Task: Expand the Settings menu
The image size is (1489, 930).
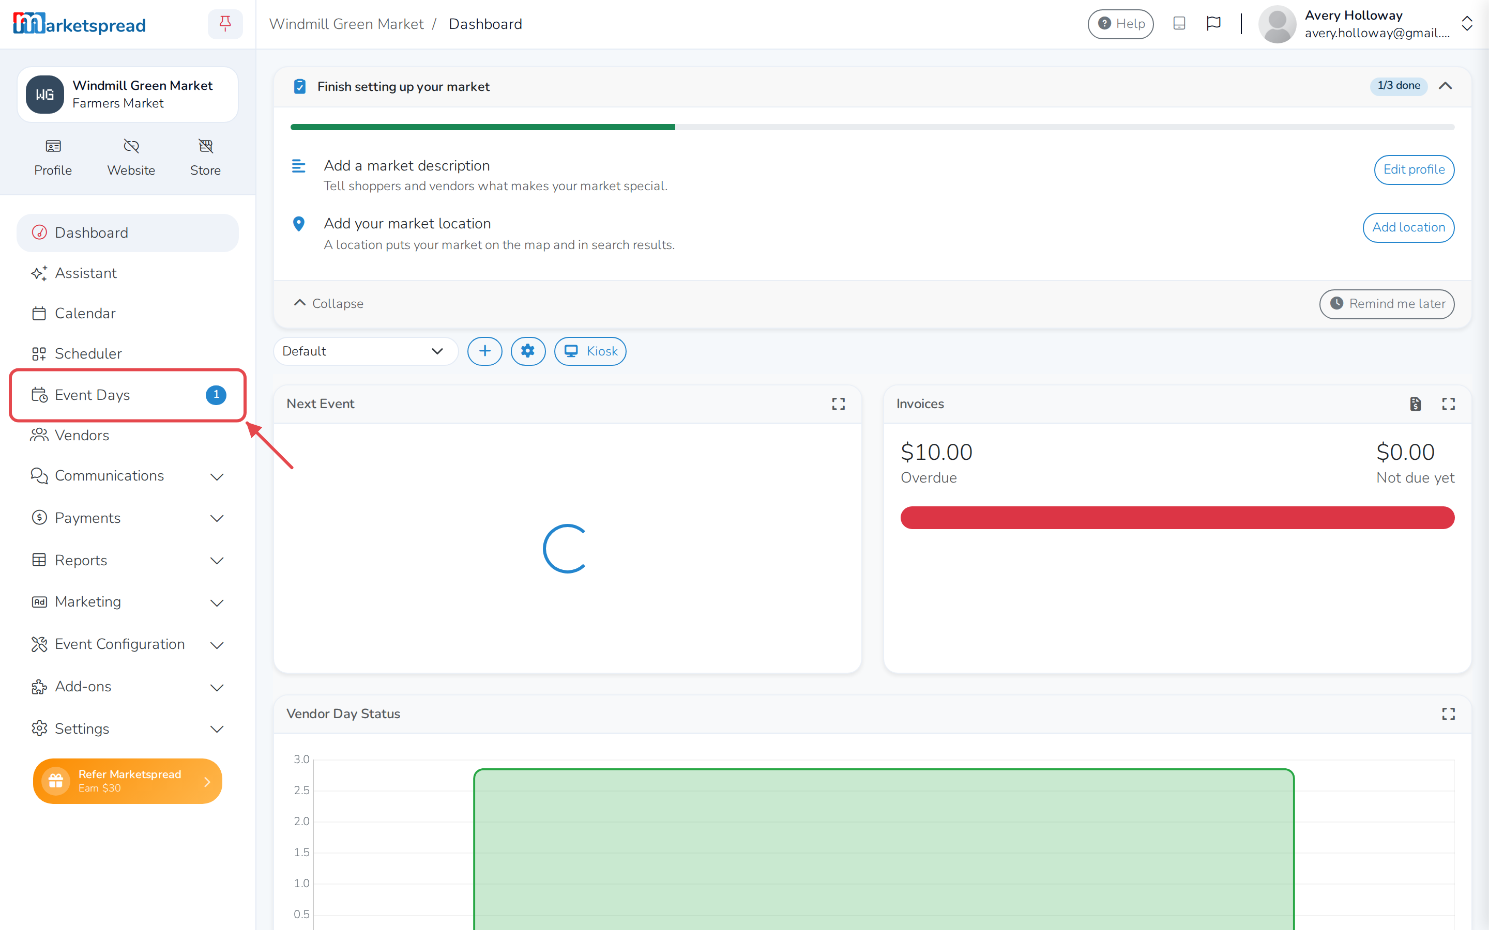Action: 127,729
